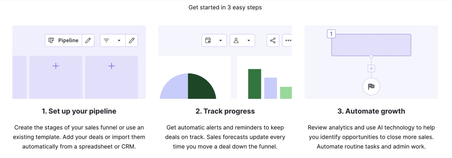This screenshot has height=158, width=452.
Task: Click the filter lines icon
Action: click(x=107, y=40)
